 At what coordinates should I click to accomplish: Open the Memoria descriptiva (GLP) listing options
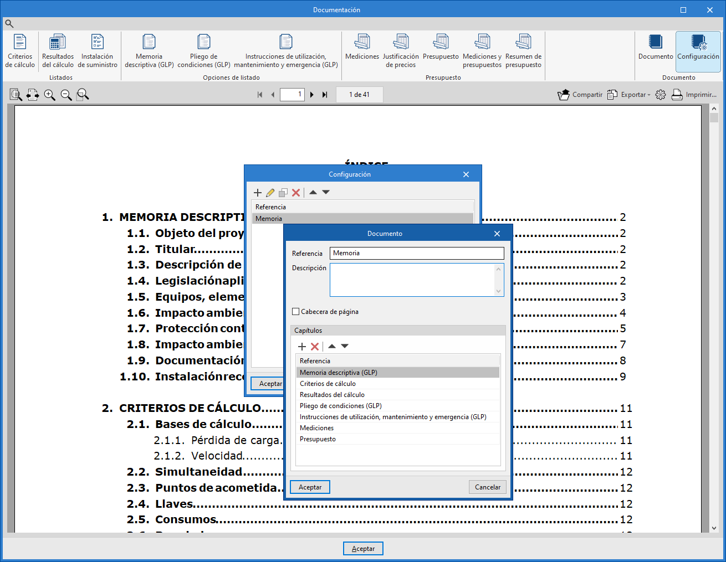[x=149, y=51]
